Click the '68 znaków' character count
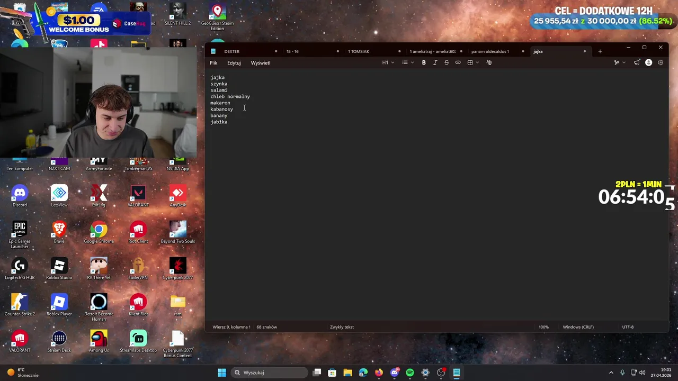This screenshot has height=381, width=678. click(267, 327)
